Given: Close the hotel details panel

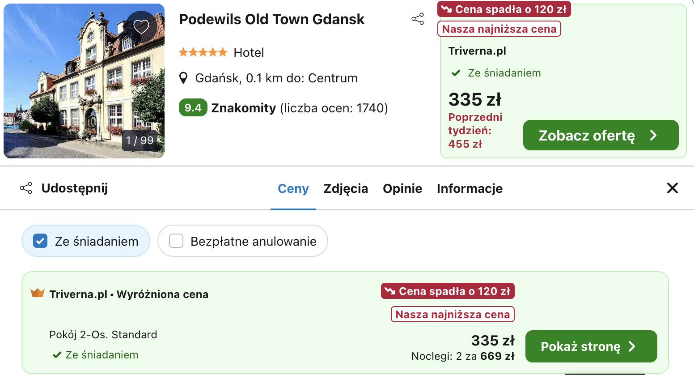Looking at the screenshot, I should [672, 188].
